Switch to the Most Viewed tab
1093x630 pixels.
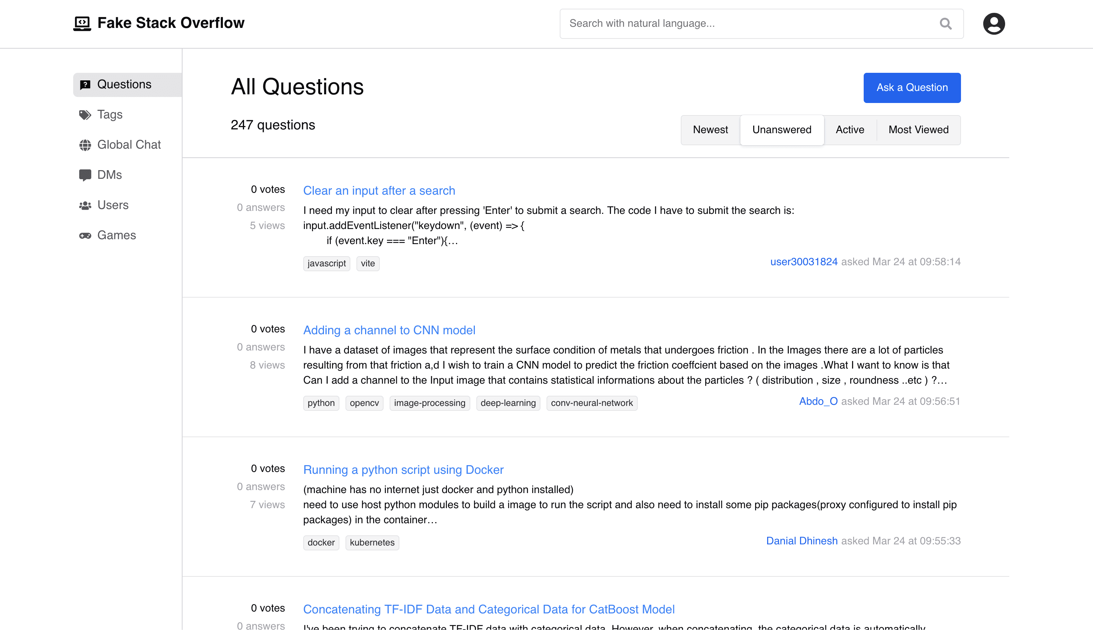[918, 129]
